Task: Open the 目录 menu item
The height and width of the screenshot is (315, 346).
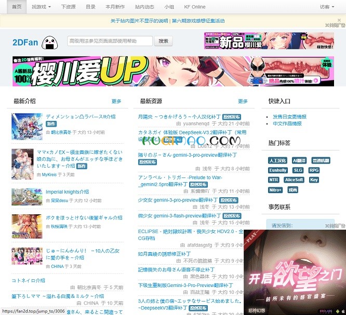Action: click(x=90, y=7)
